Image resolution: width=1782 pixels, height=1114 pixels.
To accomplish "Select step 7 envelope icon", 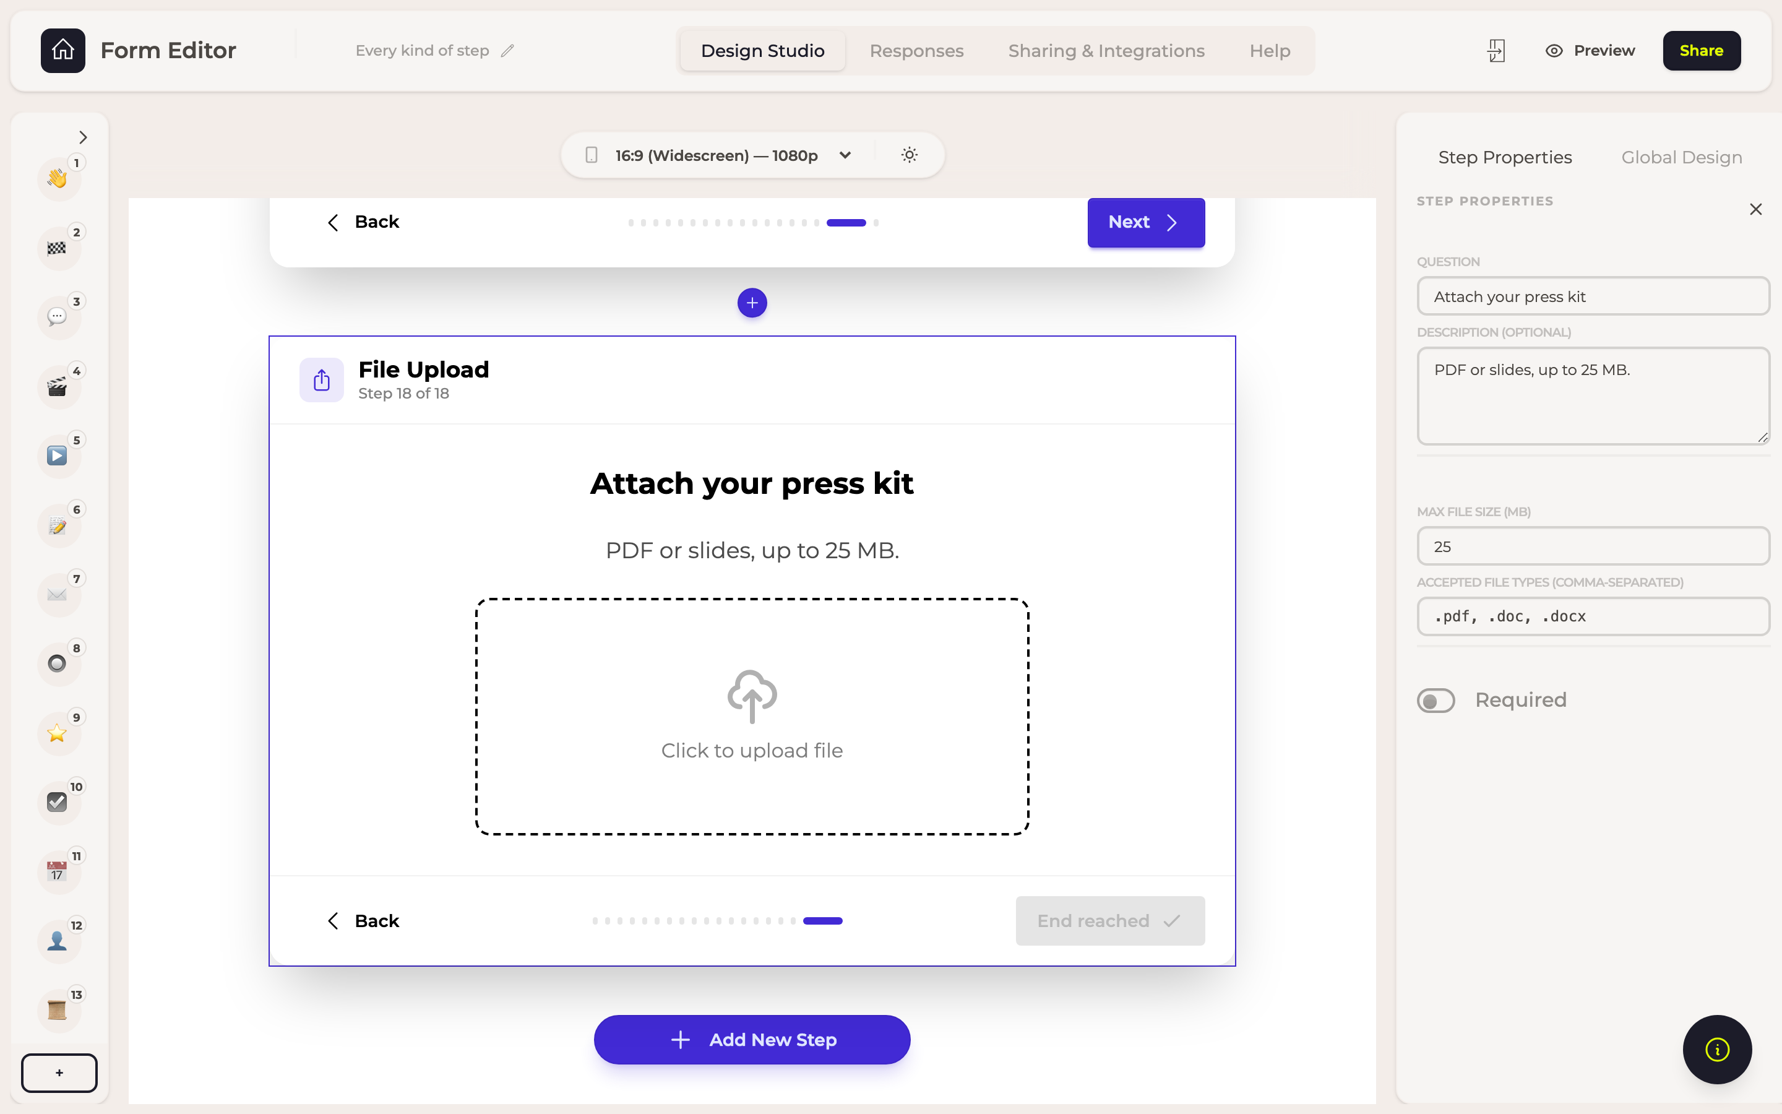I will pyautogui.click(x=58, y=595).
